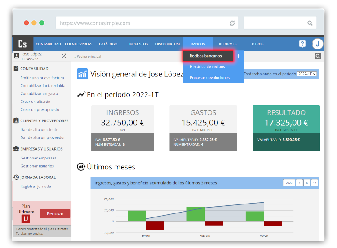
Task: Click the Empresas y Usuarios briefcase icon
Action: coord(16,149)
